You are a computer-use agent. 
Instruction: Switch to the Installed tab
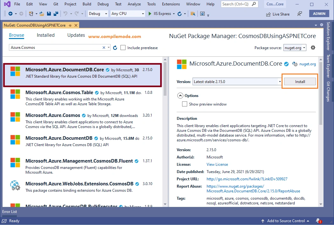tap(45, 35)
